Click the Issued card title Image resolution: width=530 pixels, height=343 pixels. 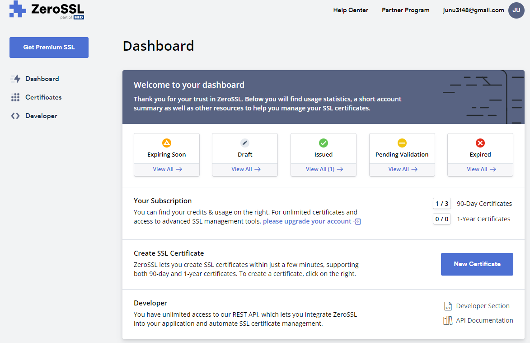coord(324,155)
